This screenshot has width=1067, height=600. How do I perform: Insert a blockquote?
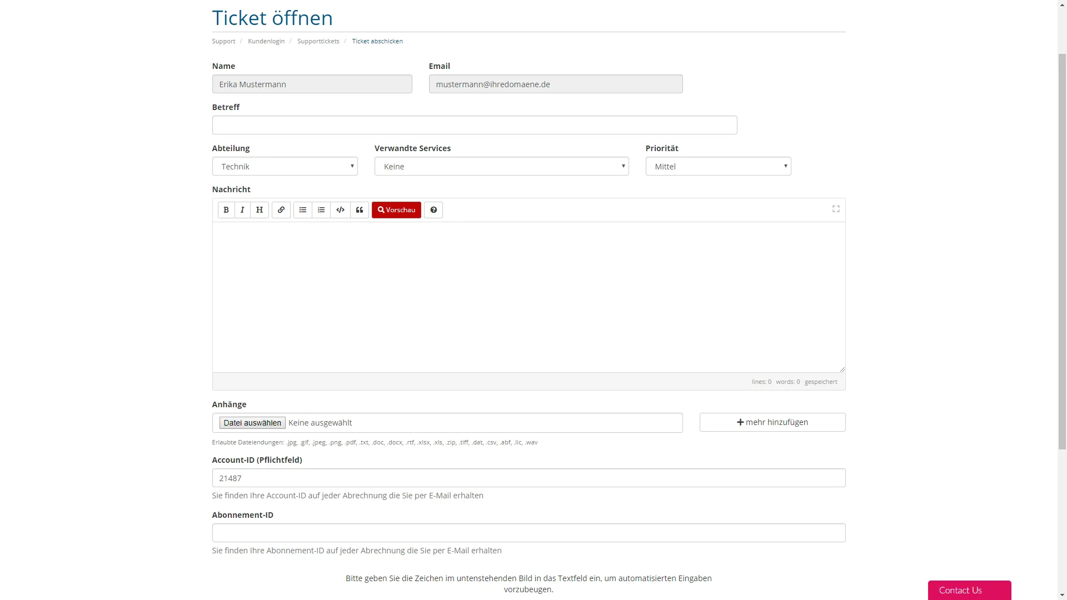[x=360, y=210]
